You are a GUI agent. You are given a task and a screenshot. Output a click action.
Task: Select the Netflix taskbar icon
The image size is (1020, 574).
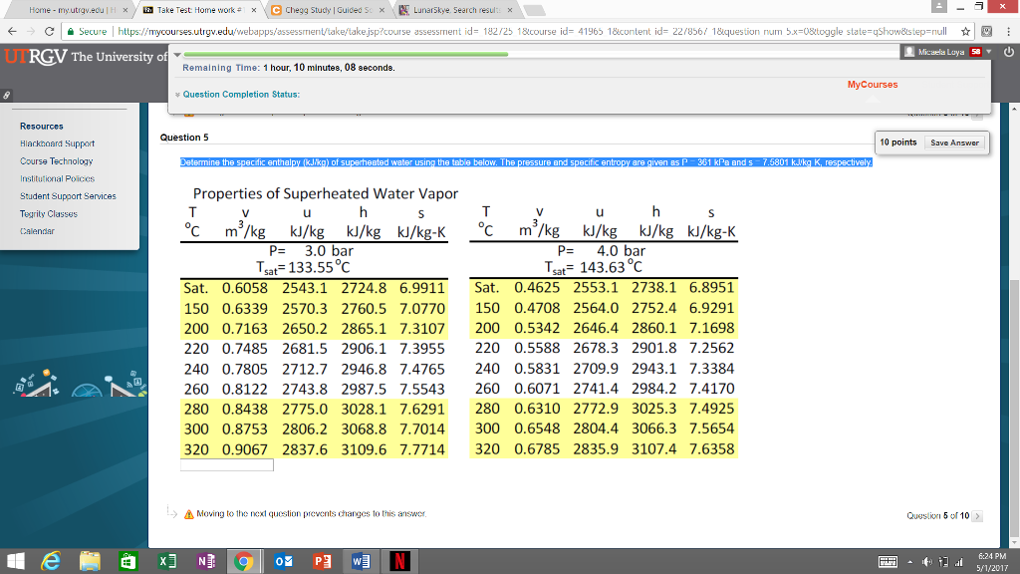399,560
